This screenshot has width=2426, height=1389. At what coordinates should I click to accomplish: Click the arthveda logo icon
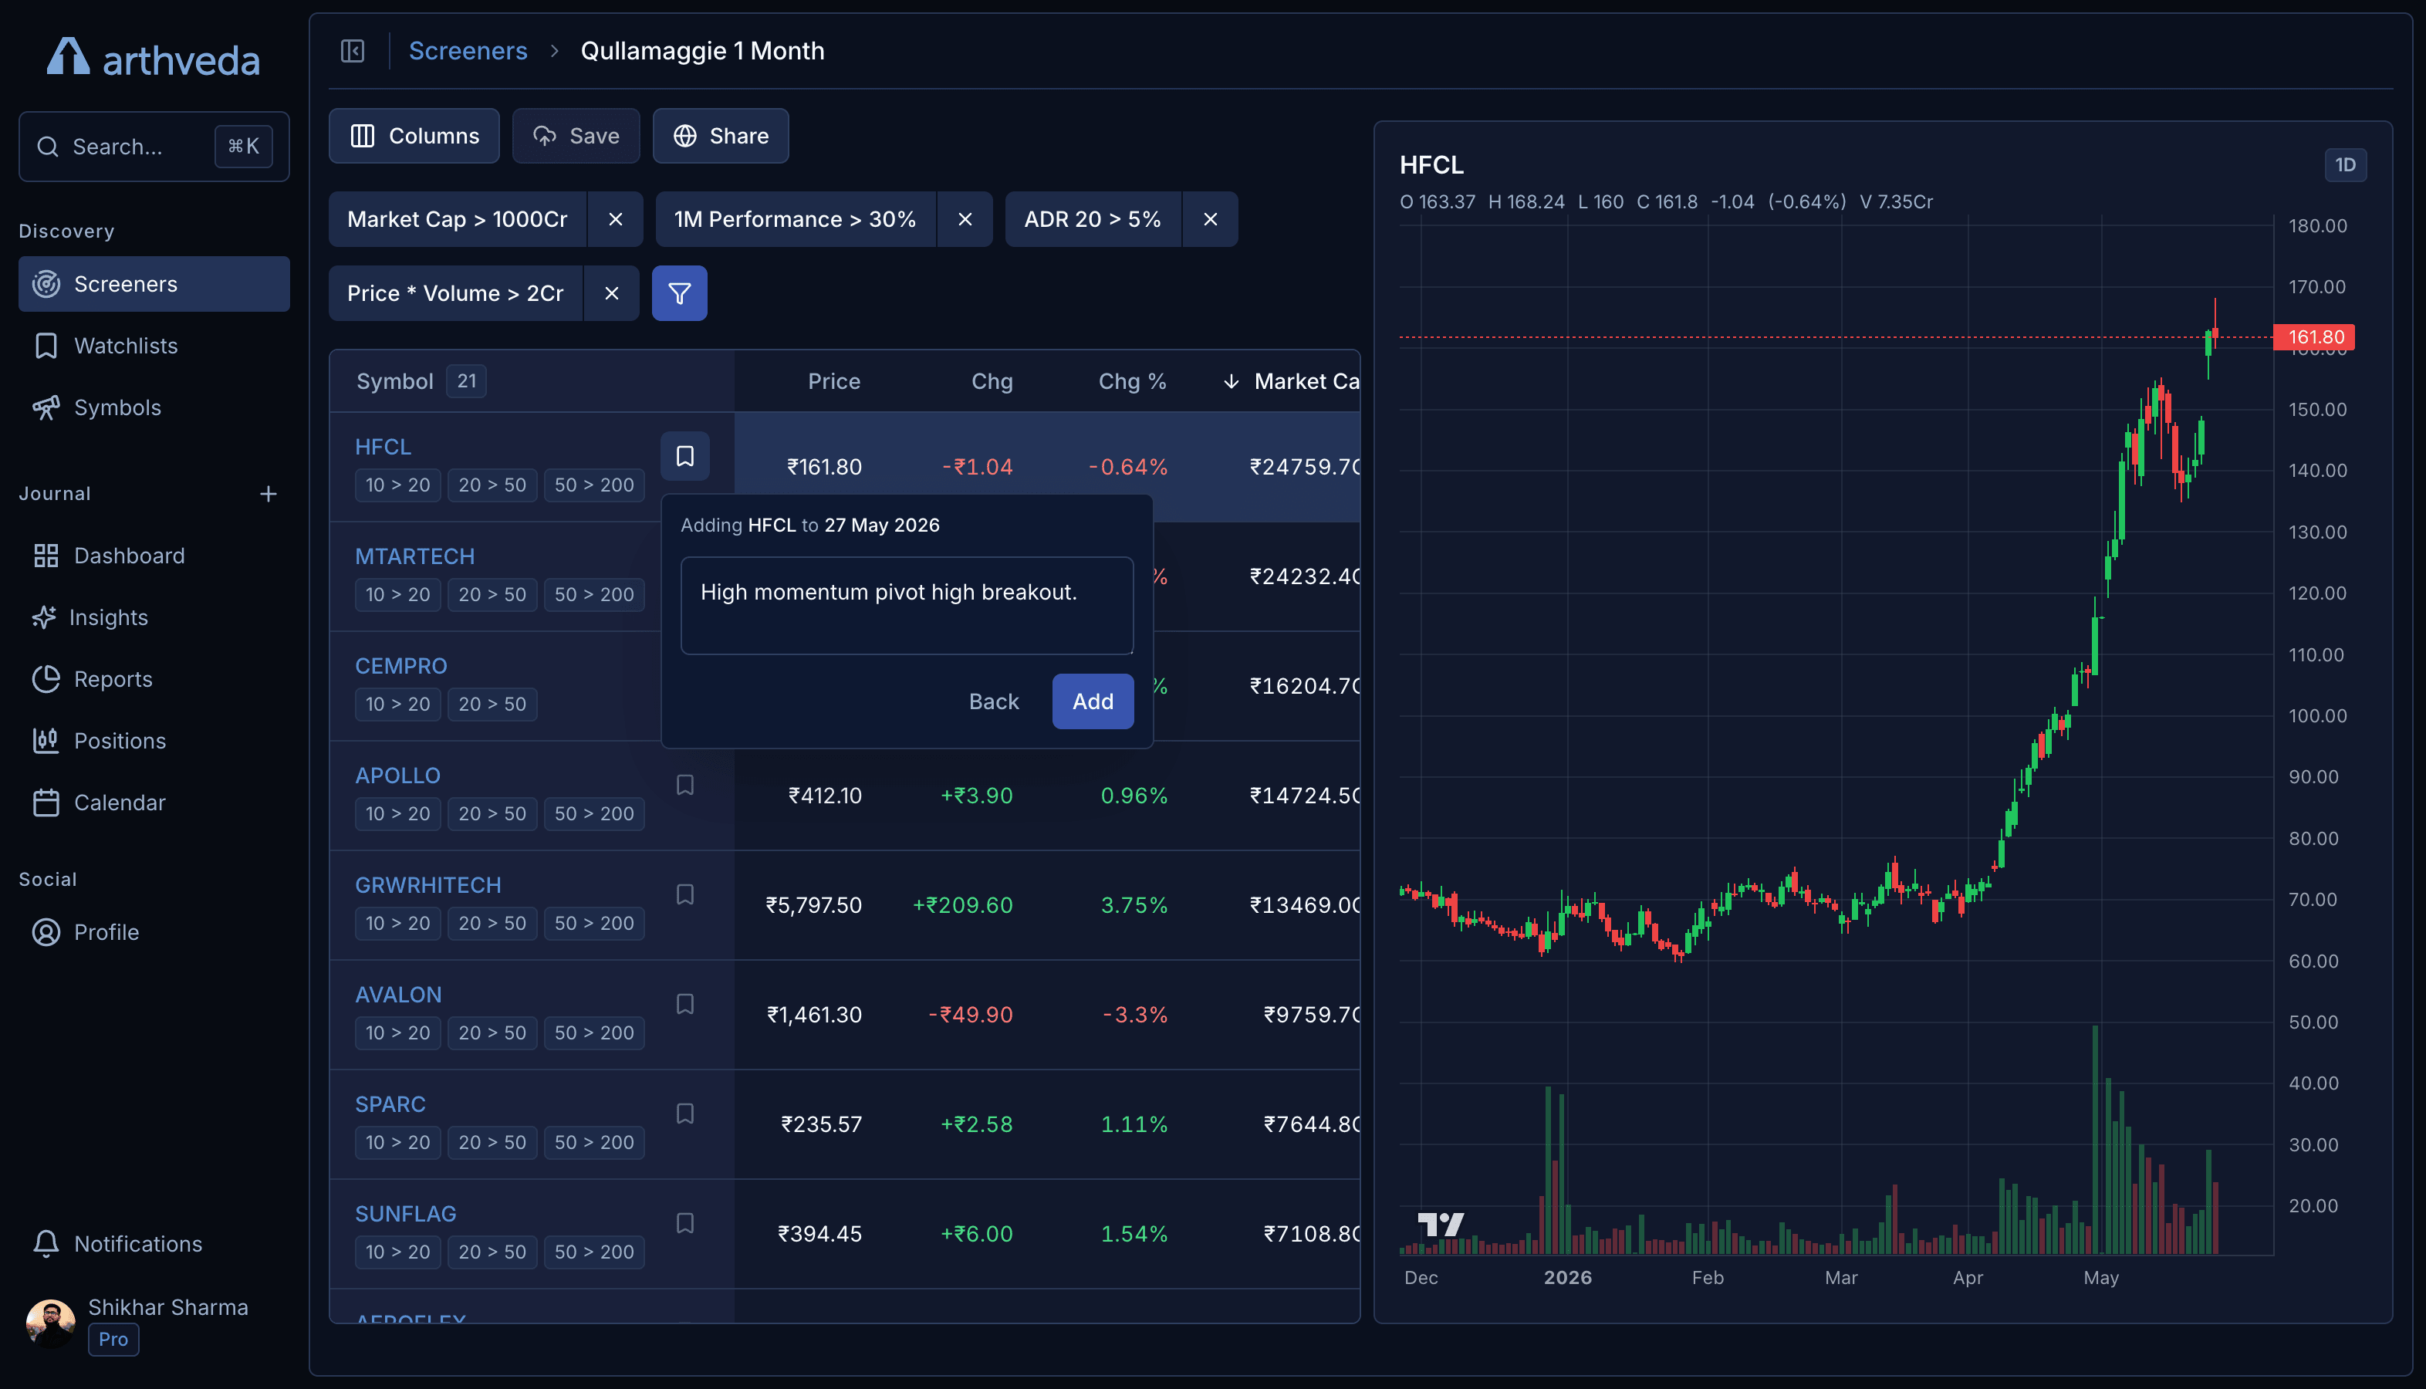68,56
